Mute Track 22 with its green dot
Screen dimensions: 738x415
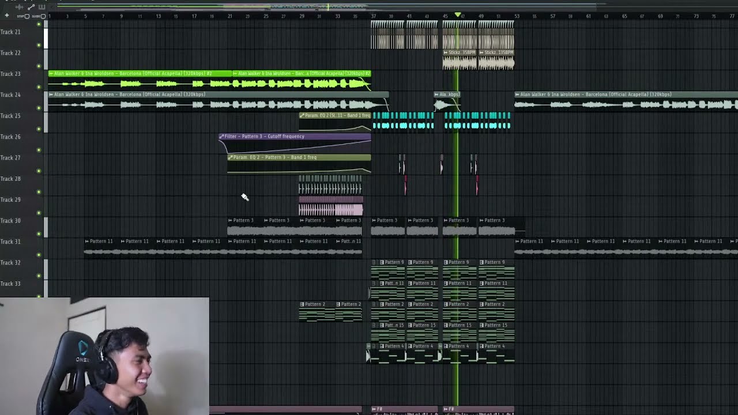click(39, 66)
